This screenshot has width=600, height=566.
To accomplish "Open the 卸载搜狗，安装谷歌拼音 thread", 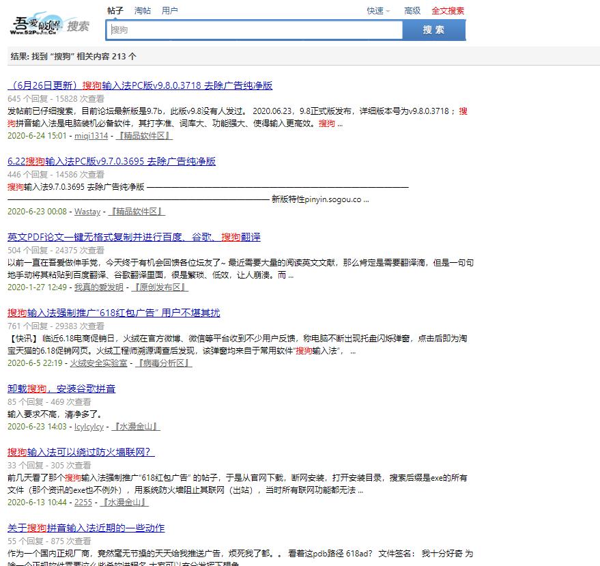I will [x=62, y=388].
